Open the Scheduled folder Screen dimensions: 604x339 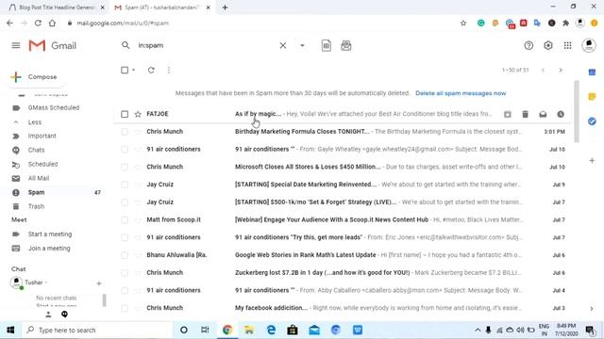(42, 164)
